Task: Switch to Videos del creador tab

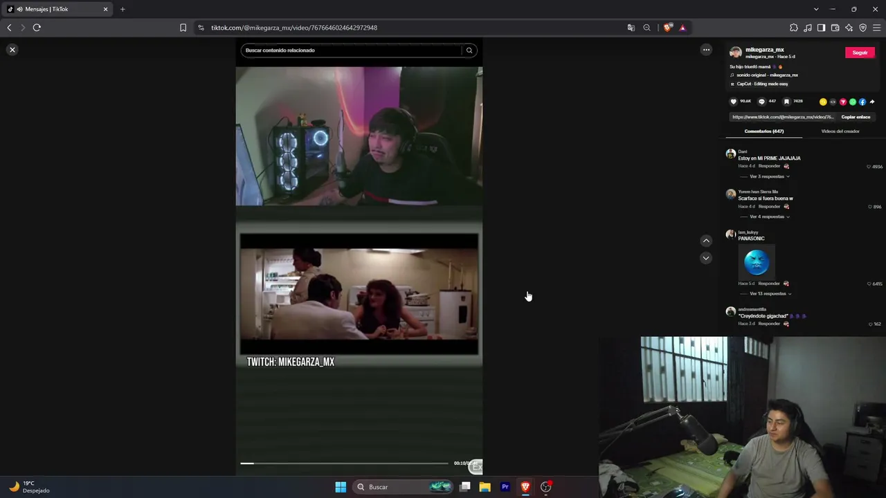Action: [x=840, y=131]
